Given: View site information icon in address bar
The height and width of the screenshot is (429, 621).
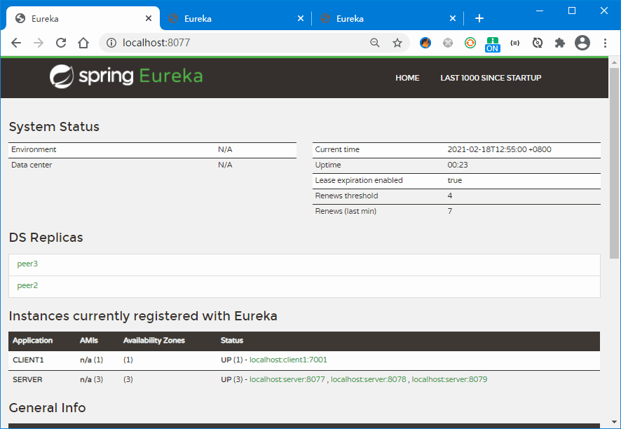Looking at the screenshot, I should (111, 43).
